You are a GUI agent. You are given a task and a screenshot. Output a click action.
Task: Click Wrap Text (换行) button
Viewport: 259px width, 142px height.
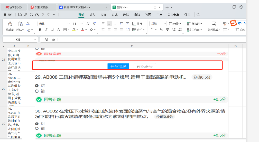[137, 24]
